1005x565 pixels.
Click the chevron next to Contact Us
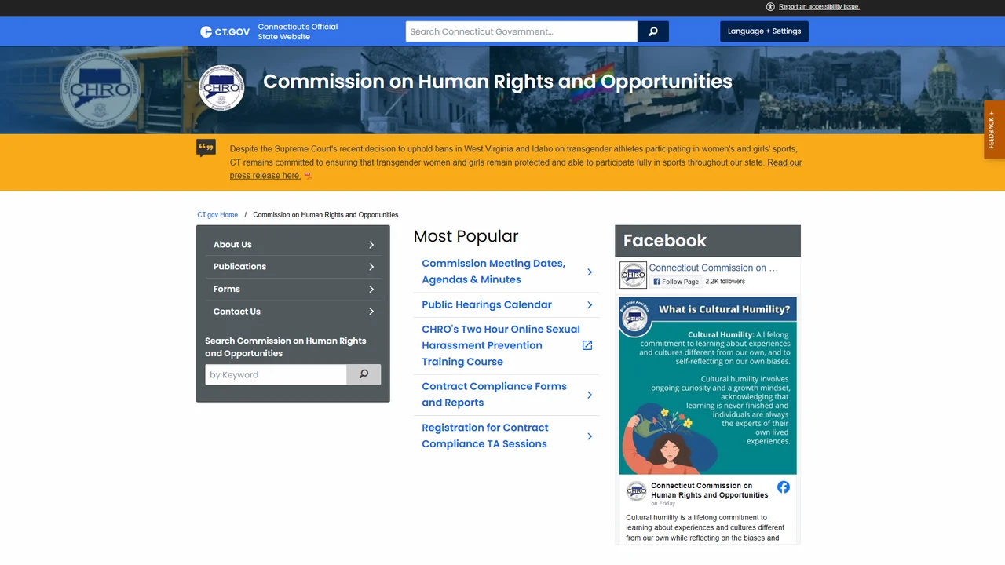coord(371,312)
